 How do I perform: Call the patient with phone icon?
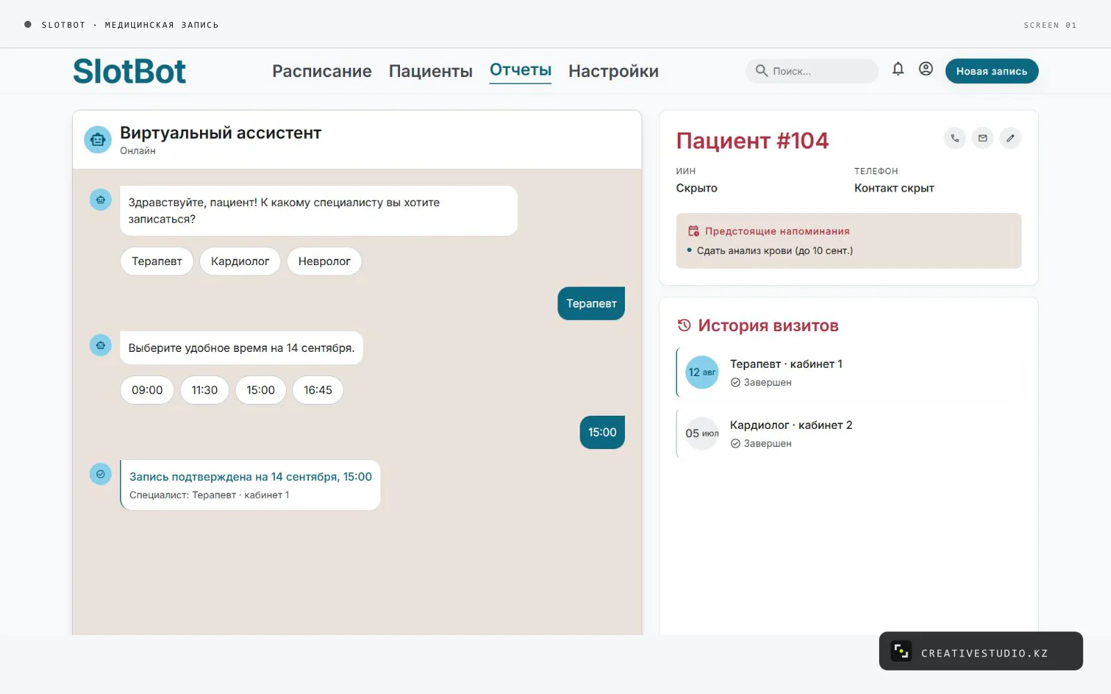(955, 138)
